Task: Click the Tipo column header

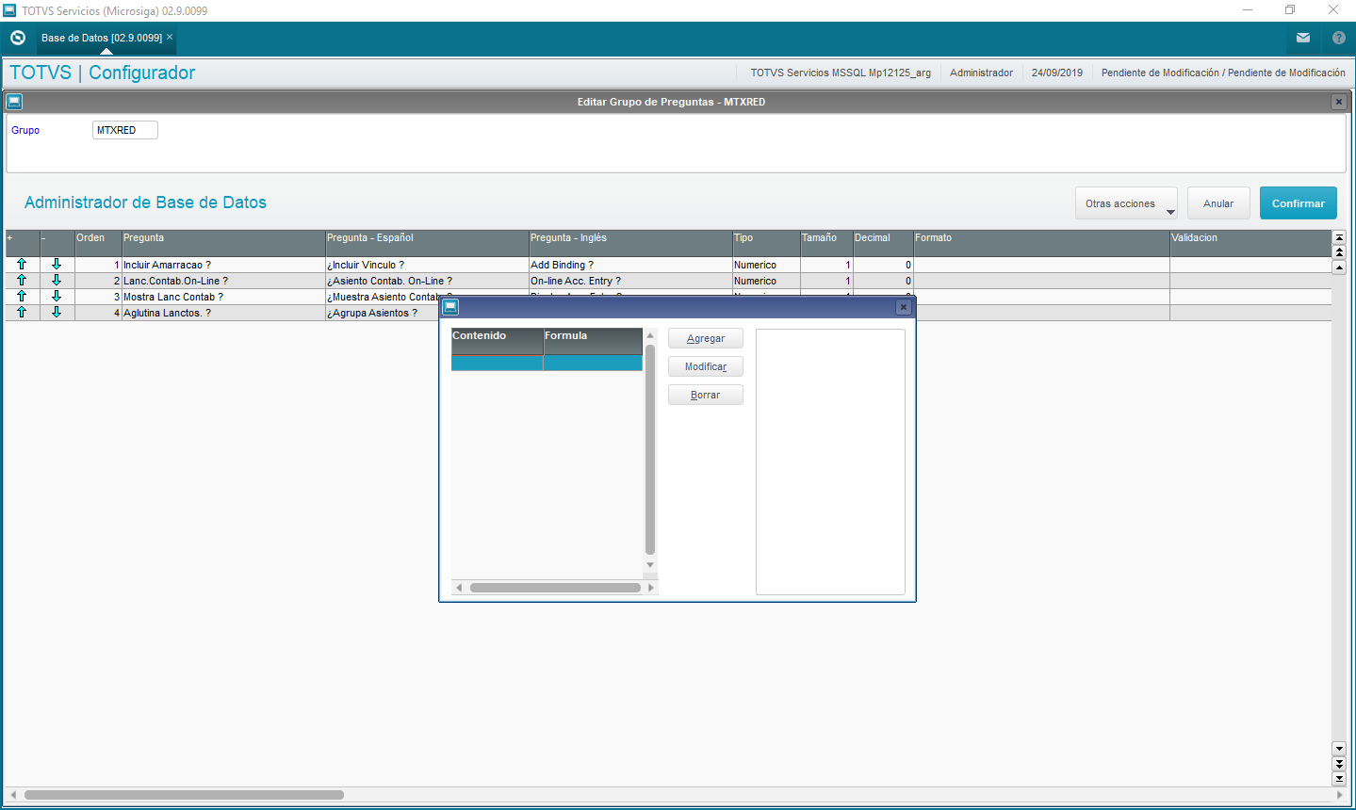Action: pos(766,243)
